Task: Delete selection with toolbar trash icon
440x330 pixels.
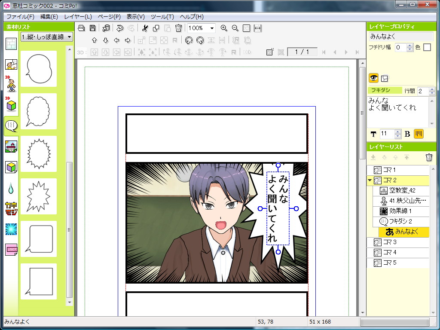Action: click(x=178, y=28)
